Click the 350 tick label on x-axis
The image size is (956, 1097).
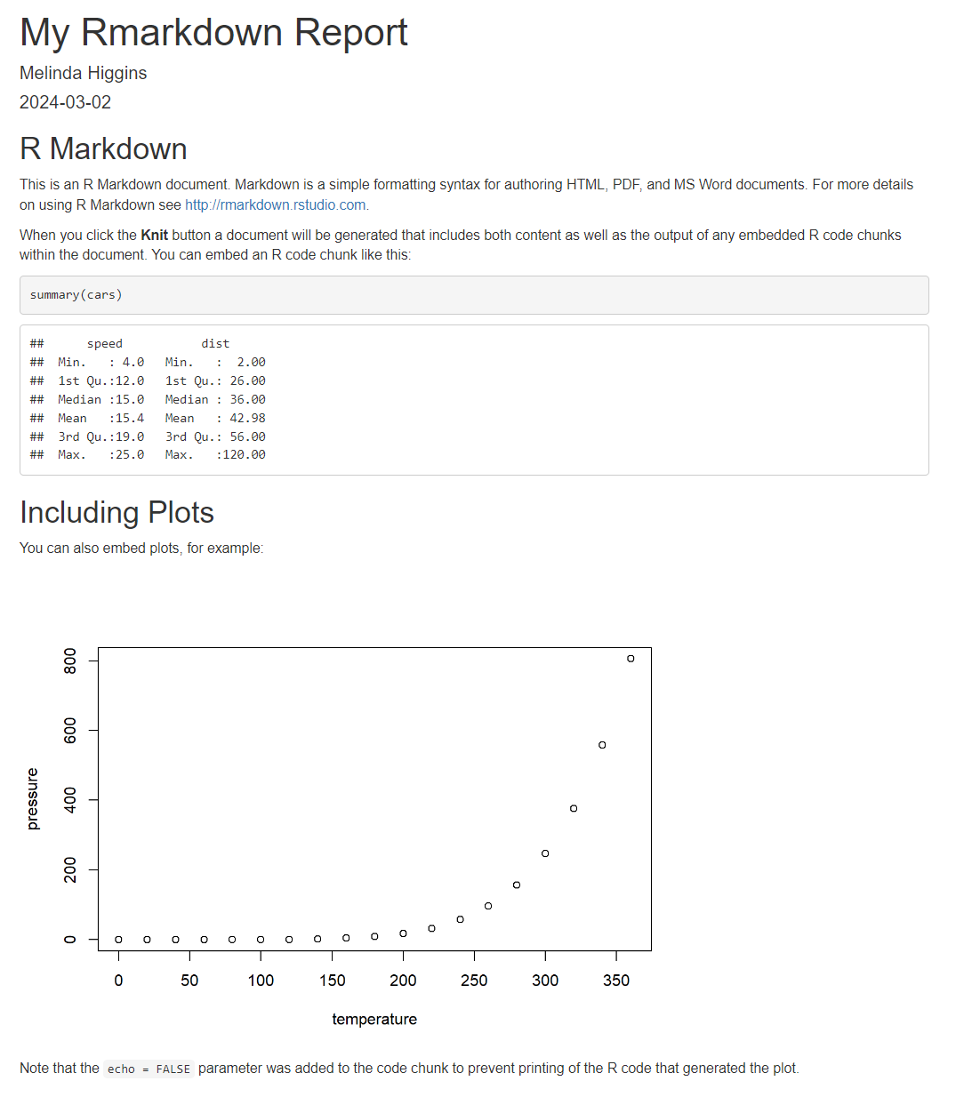616,981
